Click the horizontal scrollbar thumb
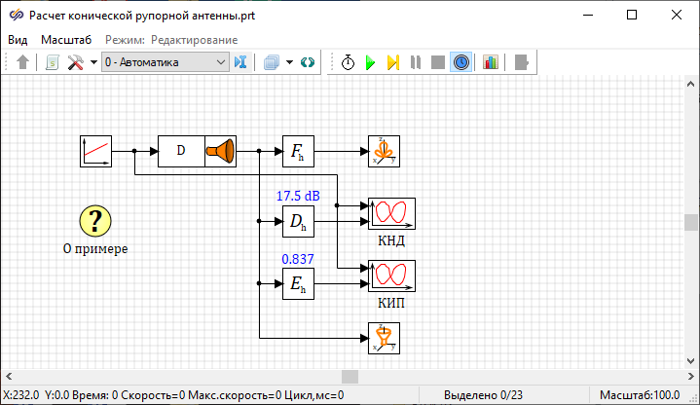Screen dimensions: 700x405 pos(350,376)
